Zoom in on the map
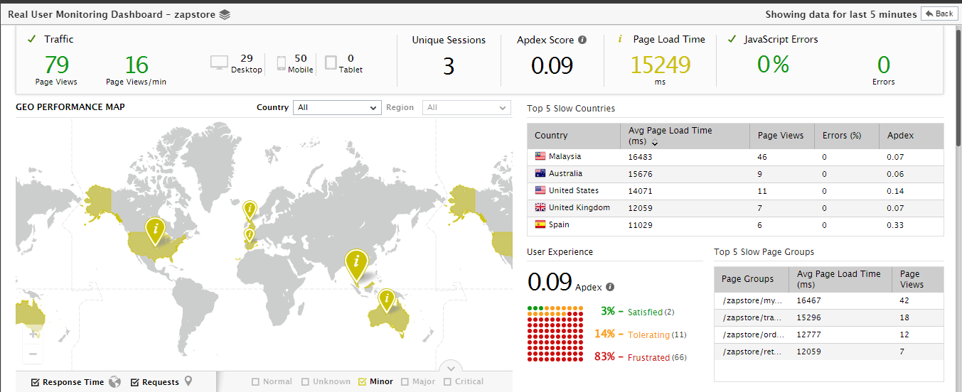Screen dimensions: 962x392 [32, 334]
